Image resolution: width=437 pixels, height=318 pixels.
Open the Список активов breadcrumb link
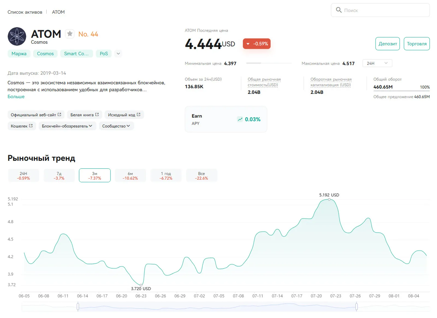(25, 12)
